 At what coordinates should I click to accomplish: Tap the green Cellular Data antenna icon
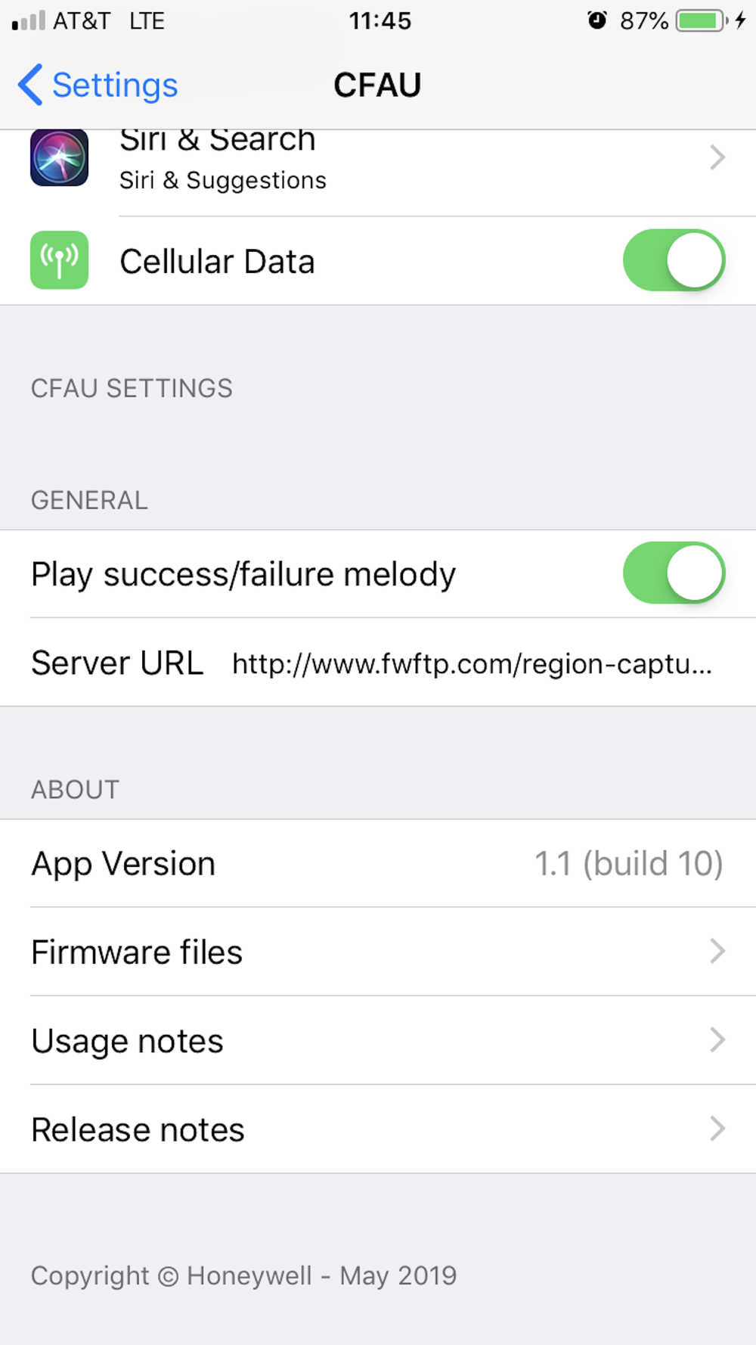59,260
